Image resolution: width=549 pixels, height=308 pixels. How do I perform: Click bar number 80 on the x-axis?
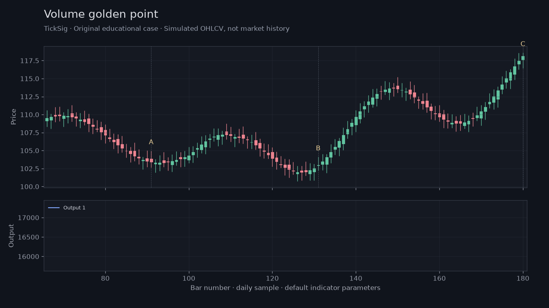(x=105, y=278)
